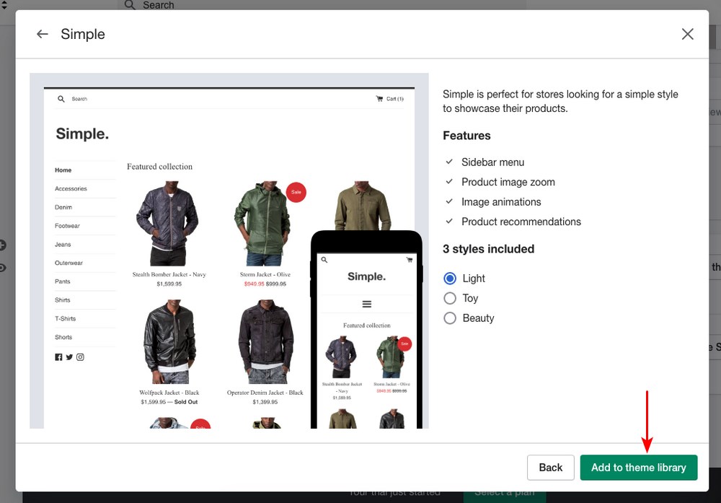Click the 'Features' heading
721x503 pixels.
tap(466, 136)
